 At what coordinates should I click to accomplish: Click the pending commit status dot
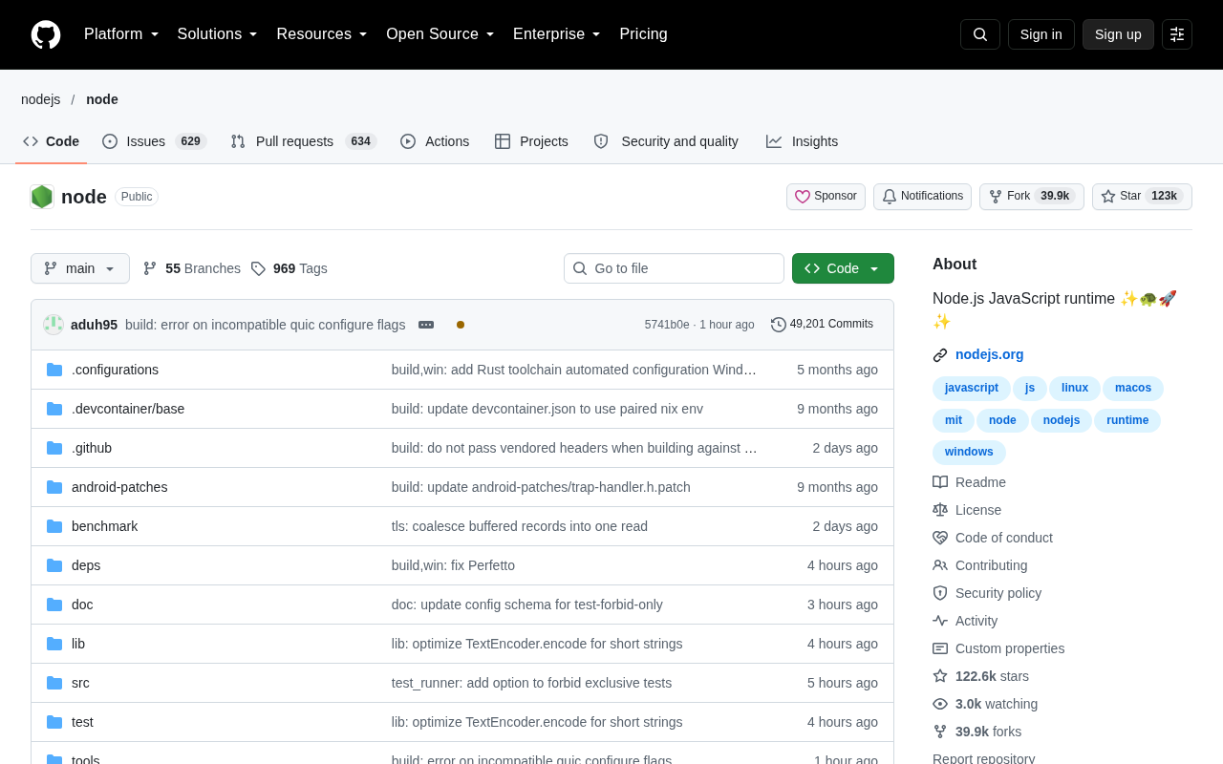461,325
